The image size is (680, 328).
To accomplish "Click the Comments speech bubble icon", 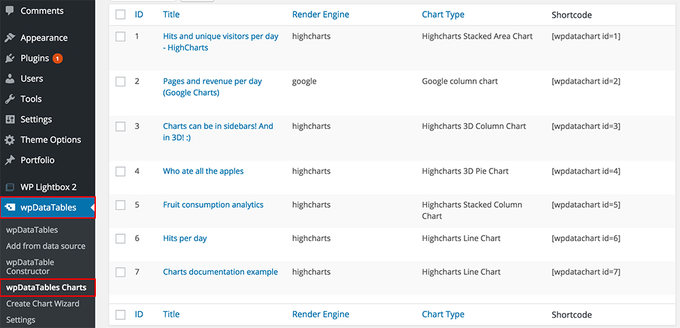I will 10,11.
